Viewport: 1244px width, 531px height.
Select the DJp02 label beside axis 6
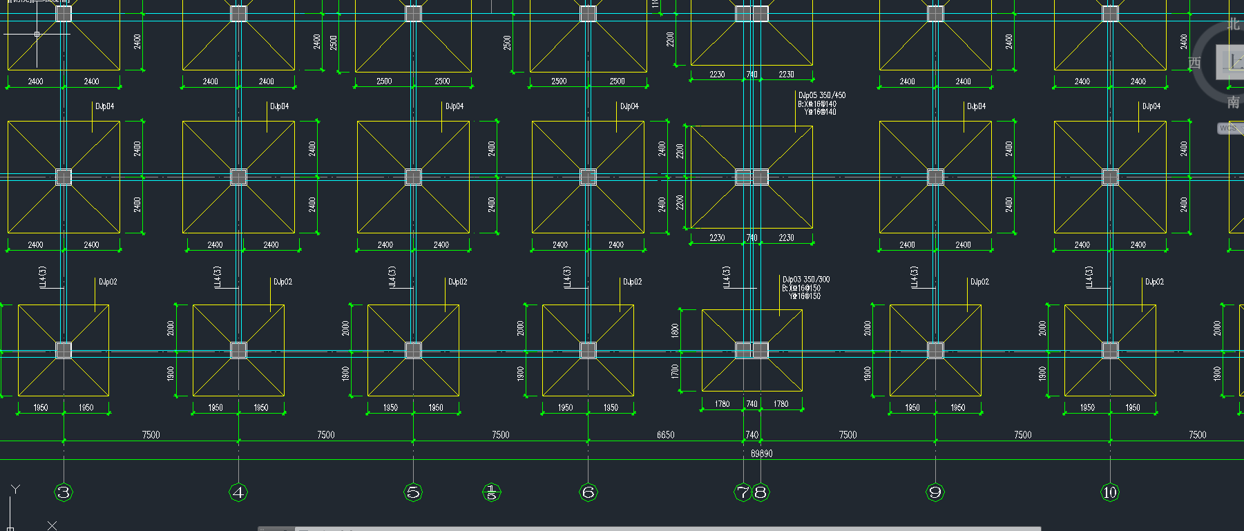[x=632, y=282]
